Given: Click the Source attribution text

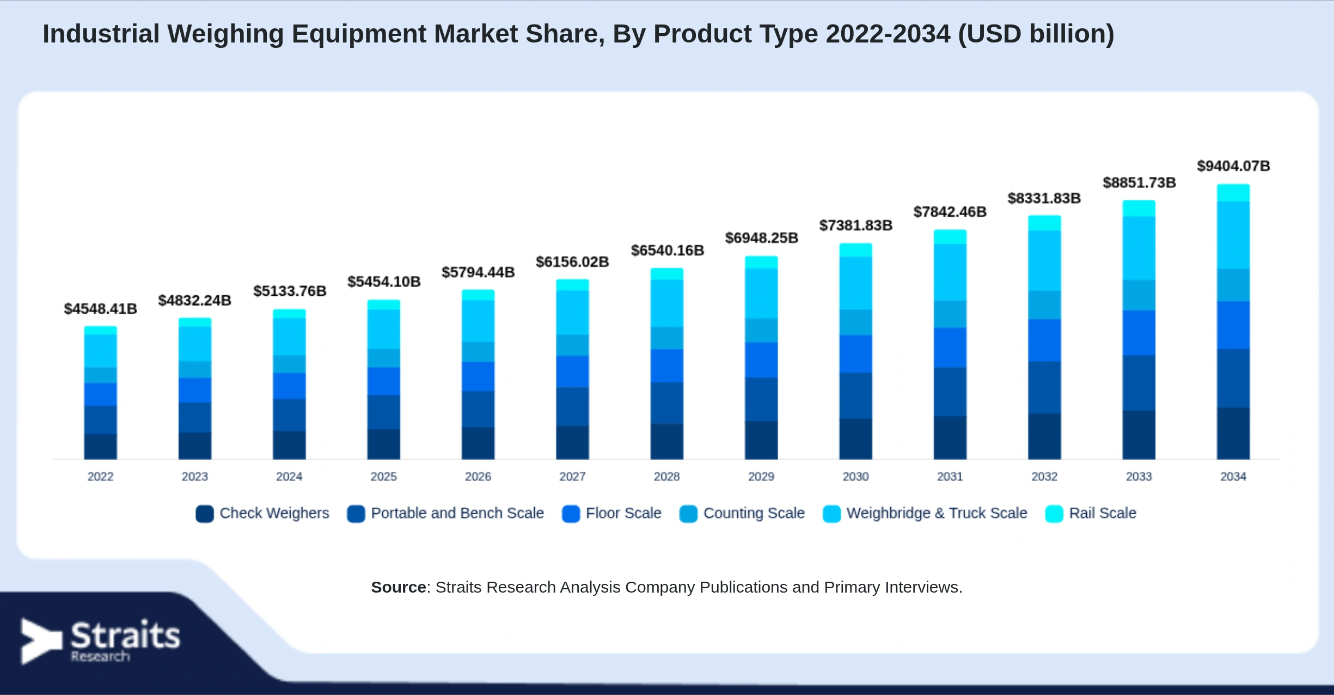Looking at the screenshot, I should pos(667,587).
